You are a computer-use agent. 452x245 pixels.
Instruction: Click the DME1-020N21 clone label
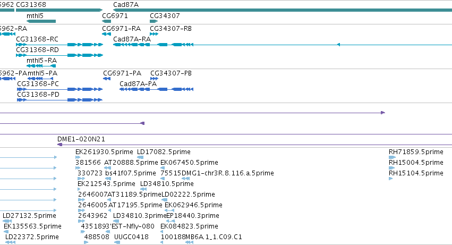click(81, 139)
